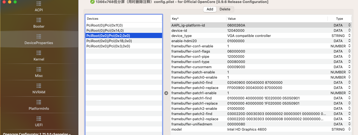Select the DeviceProperties sidebar icon
This screenshot has height=135, width=358.
pyautogui.click(x=39, y=36)
